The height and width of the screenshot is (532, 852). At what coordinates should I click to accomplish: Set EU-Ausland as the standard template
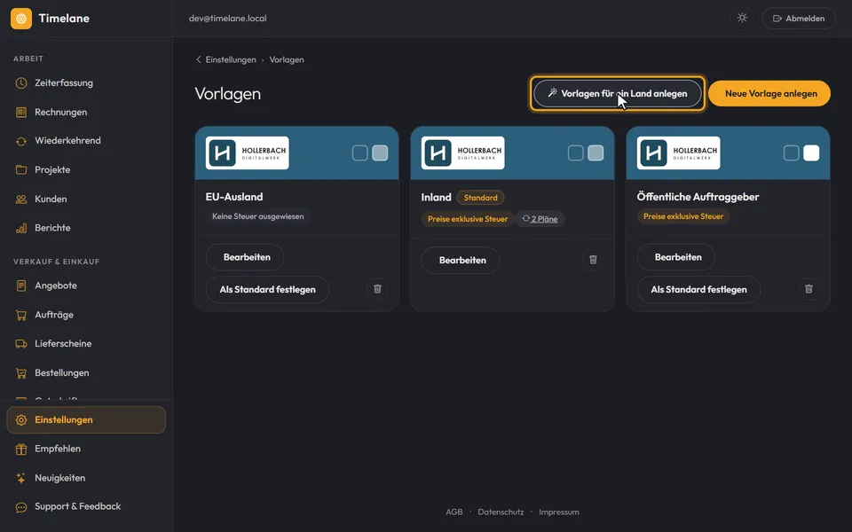pos(267,289)
